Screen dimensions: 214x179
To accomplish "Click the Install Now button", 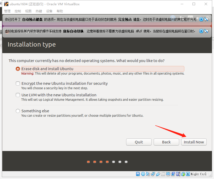I will pos(194,142).
